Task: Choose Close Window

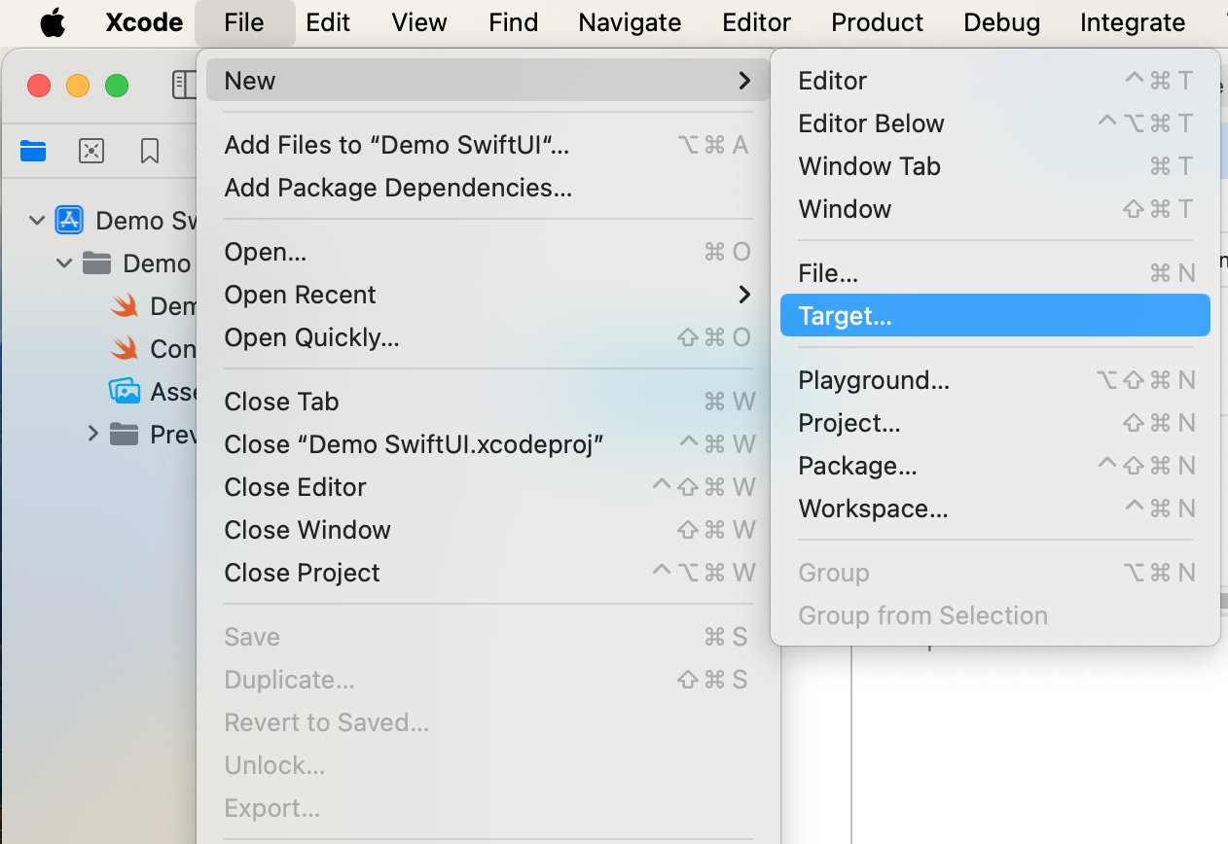Action: click(x=488, y=530)
